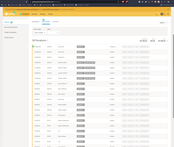
Task: Click UNCOMMITTED badge on the $5.55 row
Action: point(144,131)
